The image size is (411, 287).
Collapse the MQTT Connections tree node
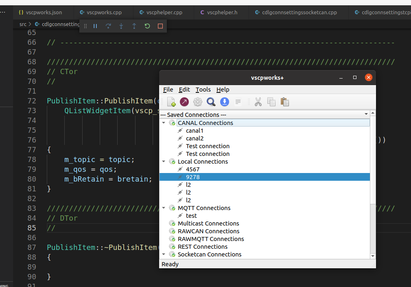[x=164, y=208]
